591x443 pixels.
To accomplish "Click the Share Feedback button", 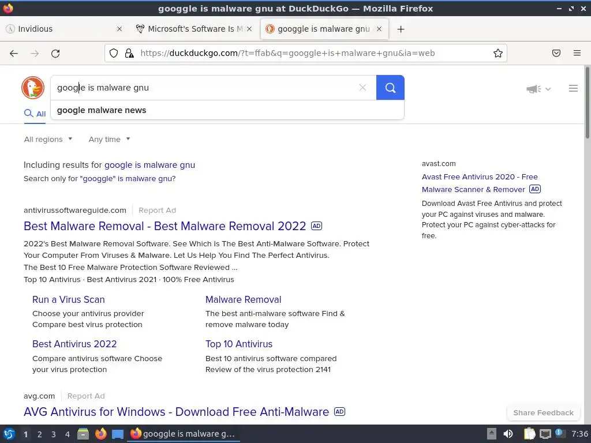I will tap(543, 413).
